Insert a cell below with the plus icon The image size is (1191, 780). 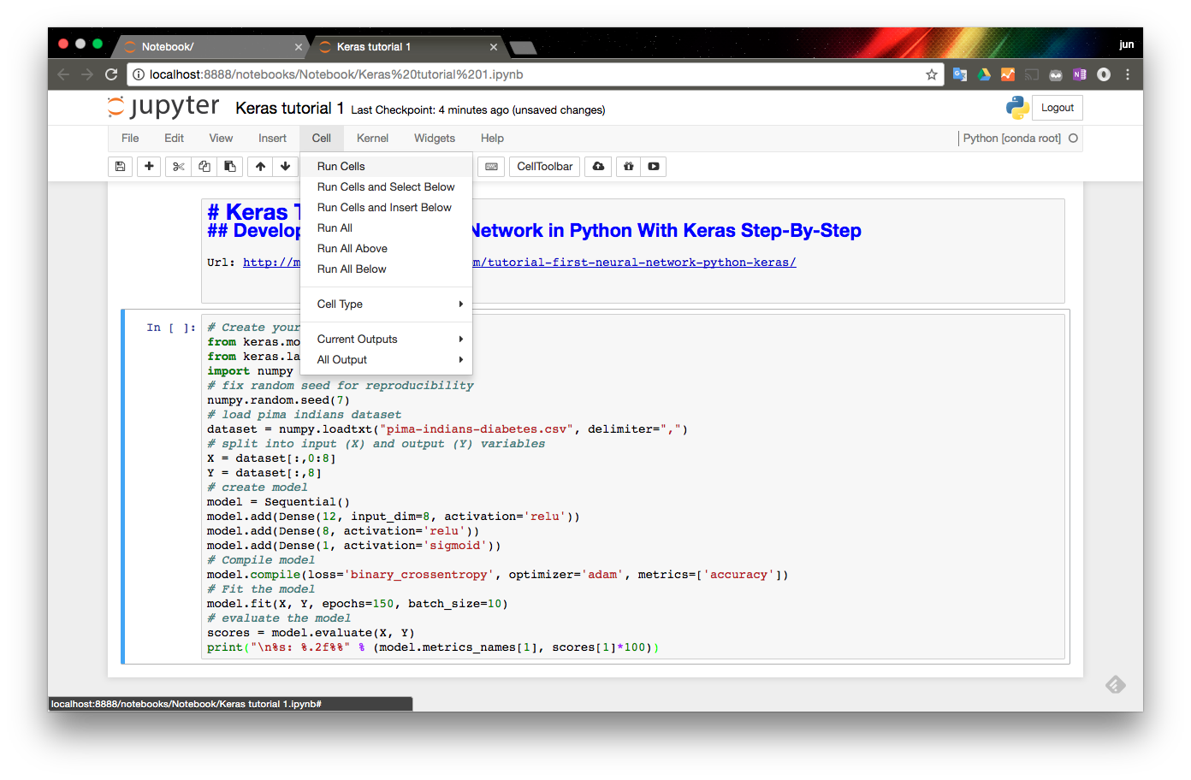click(149, 167)
